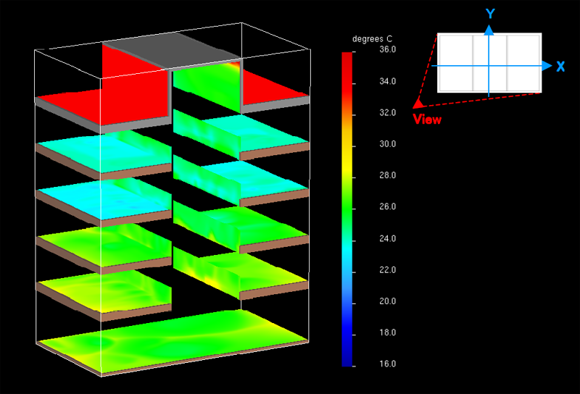The height and width of the screenshot is (394, 580).
Task: Click the 16.0 legend value
Action: (x=387, y=364)
